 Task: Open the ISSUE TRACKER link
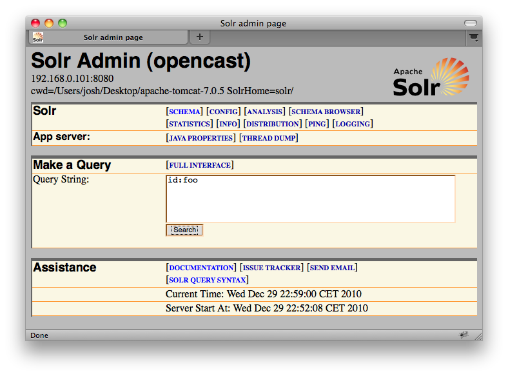click(x=271, y=268)
